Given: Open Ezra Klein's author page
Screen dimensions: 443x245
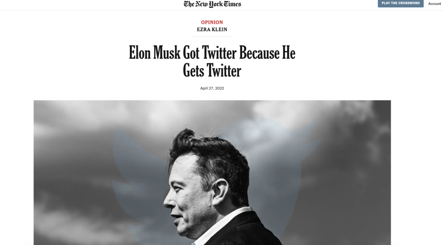Looking at the screenshot, I should point(212,30).
